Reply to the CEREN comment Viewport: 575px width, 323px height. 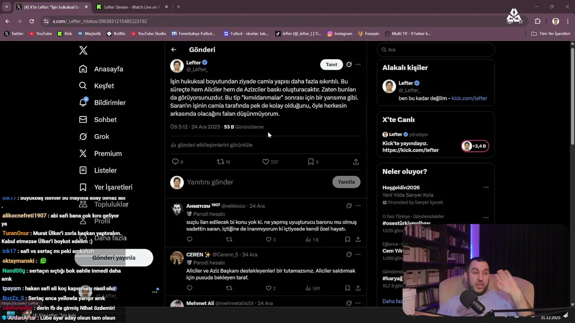tap(190, 288)
